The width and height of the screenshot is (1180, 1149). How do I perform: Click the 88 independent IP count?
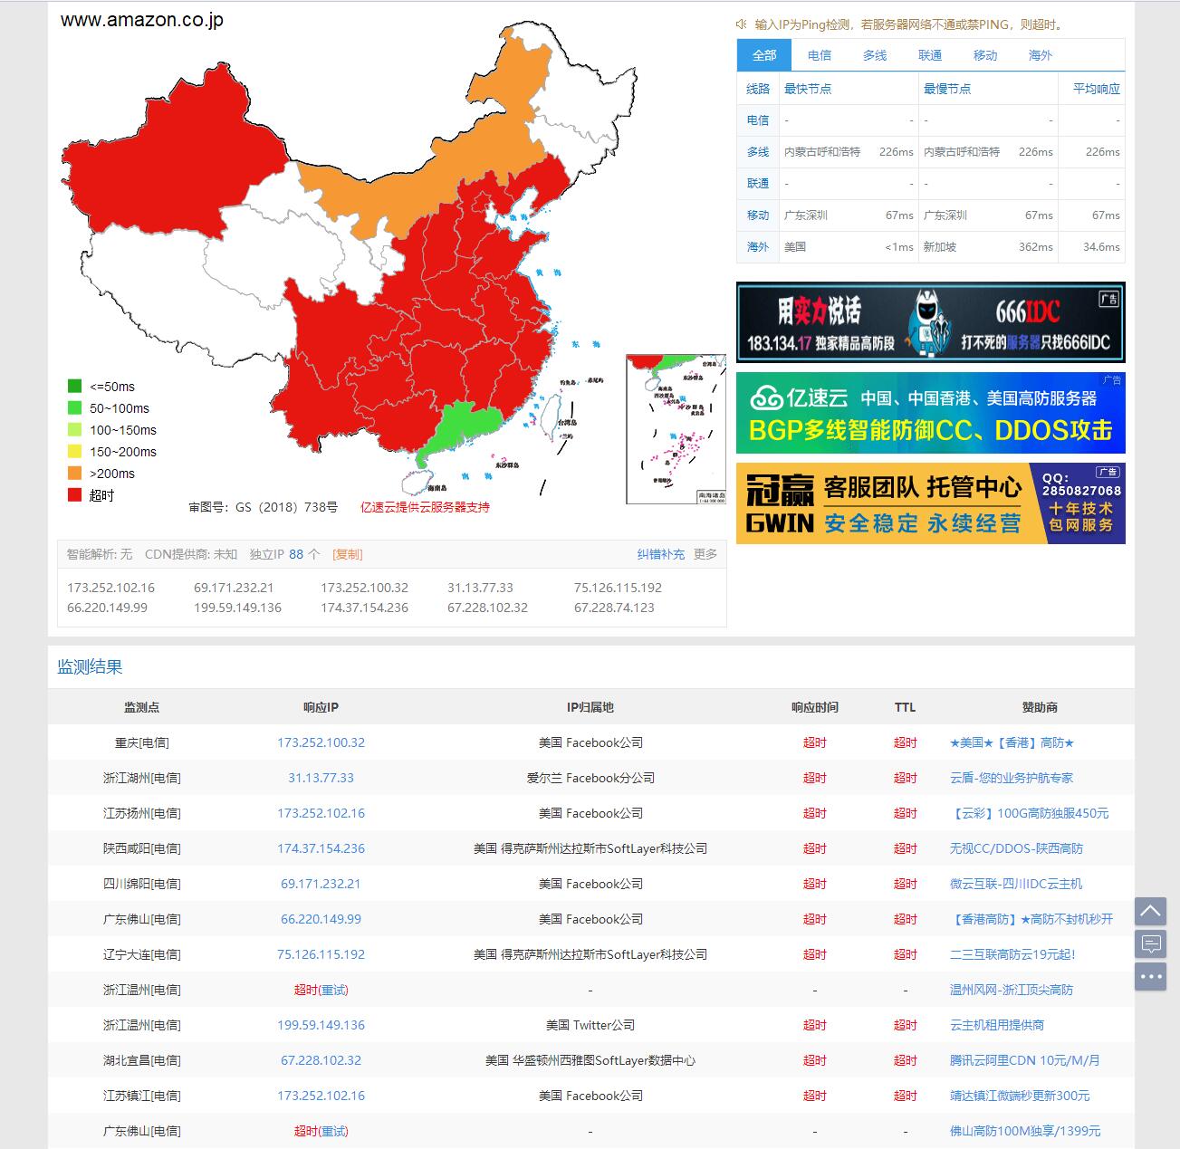(296, 554)
